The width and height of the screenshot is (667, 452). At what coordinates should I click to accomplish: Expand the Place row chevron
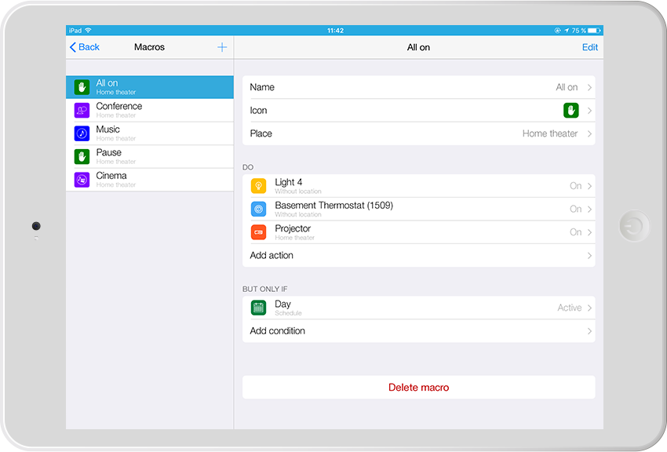[x=589, y=134]
